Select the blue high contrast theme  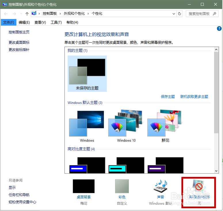[87, 165]
